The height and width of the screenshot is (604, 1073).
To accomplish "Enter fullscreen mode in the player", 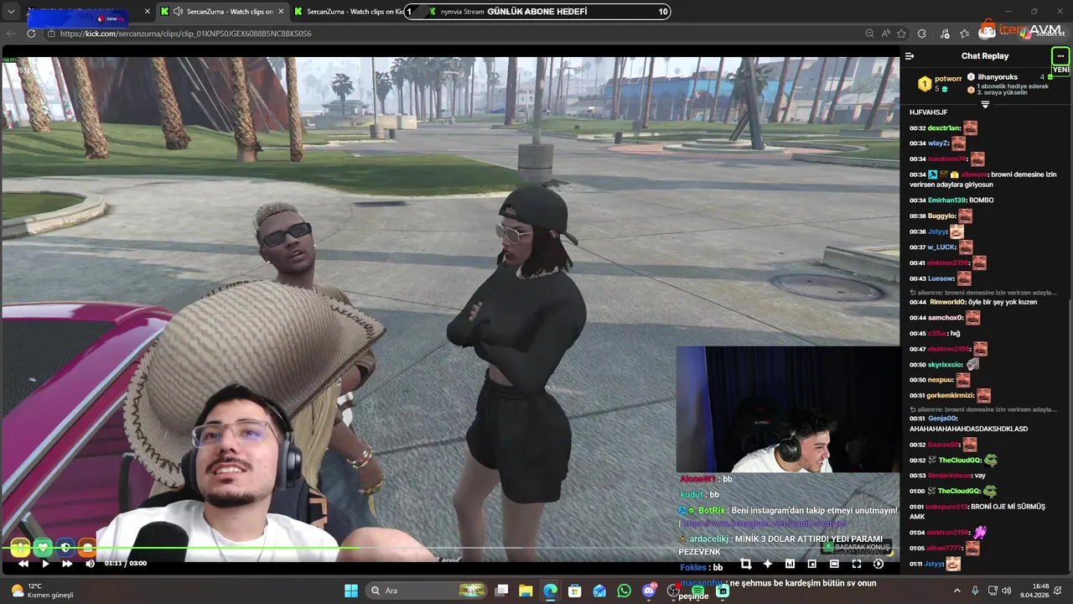I will pyautogui.click(x=857, y=565).
